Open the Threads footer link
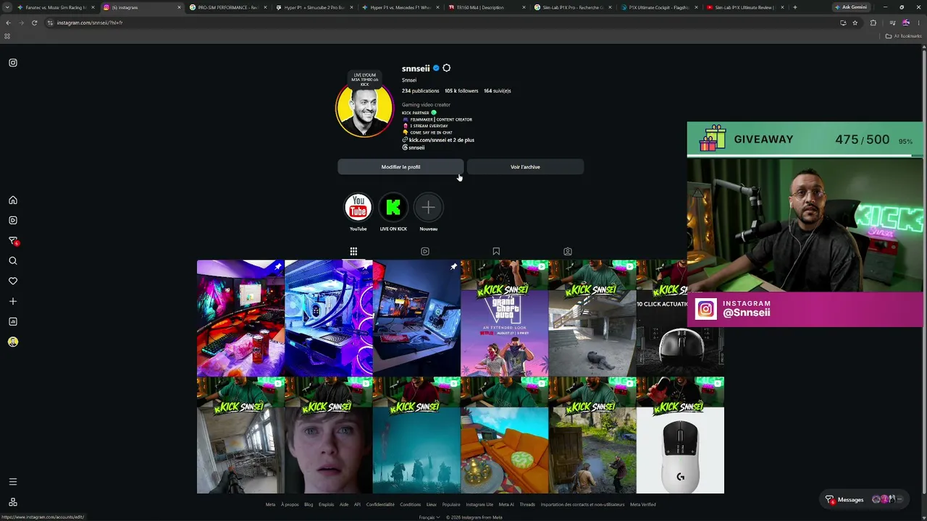This screenshot has width=927, height=521. point(527,504)
